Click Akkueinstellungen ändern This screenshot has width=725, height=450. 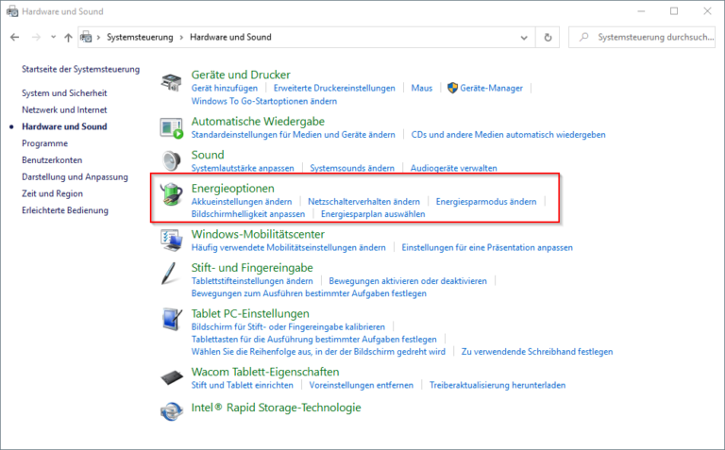tap(242, 202)
